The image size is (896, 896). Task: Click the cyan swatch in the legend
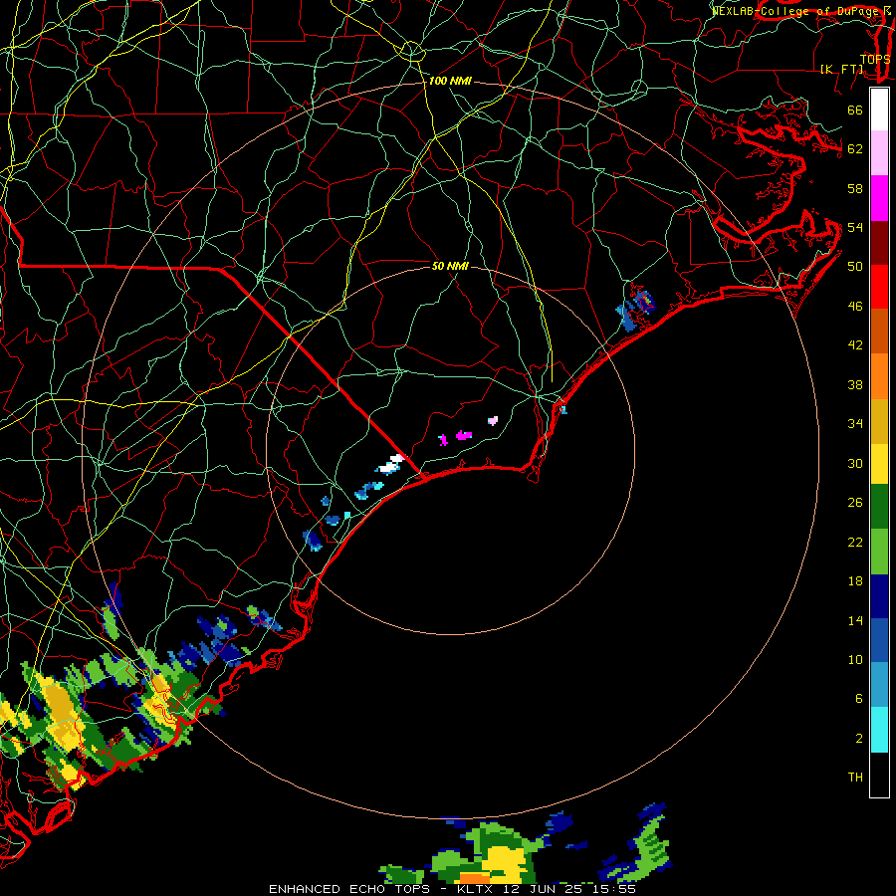(879, 730)
